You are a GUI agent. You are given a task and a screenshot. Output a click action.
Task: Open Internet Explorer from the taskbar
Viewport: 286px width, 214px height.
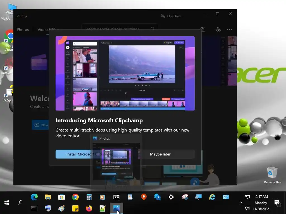212,197
